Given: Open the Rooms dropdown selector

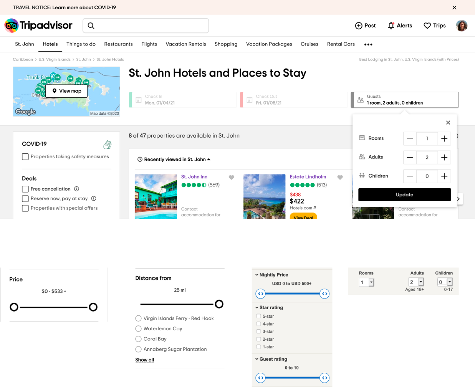Looking at the screenshot, I should click(367, 282).
